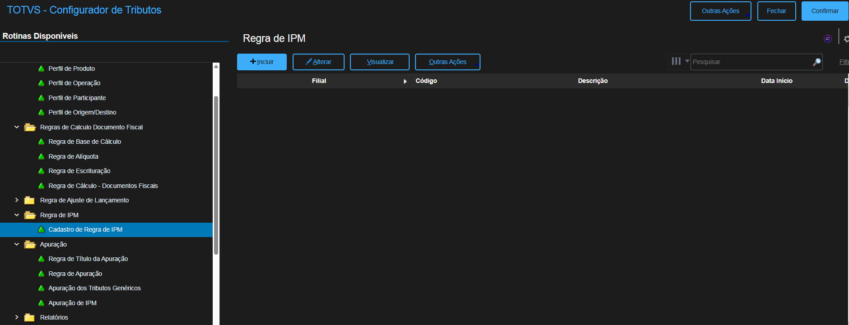849x325 pixels.
Task: Collapse the Apuração folder chevron
Action: click(x=17, y=244)
